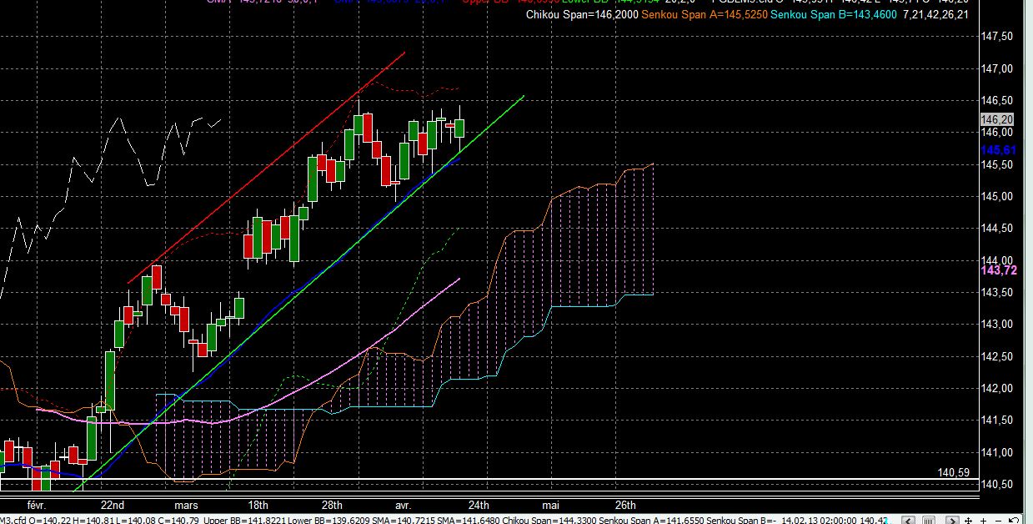This screenshot has height=524, width=1033.
Task: Click the 141,00 price axis label
Action: click(x=997, y=453)
